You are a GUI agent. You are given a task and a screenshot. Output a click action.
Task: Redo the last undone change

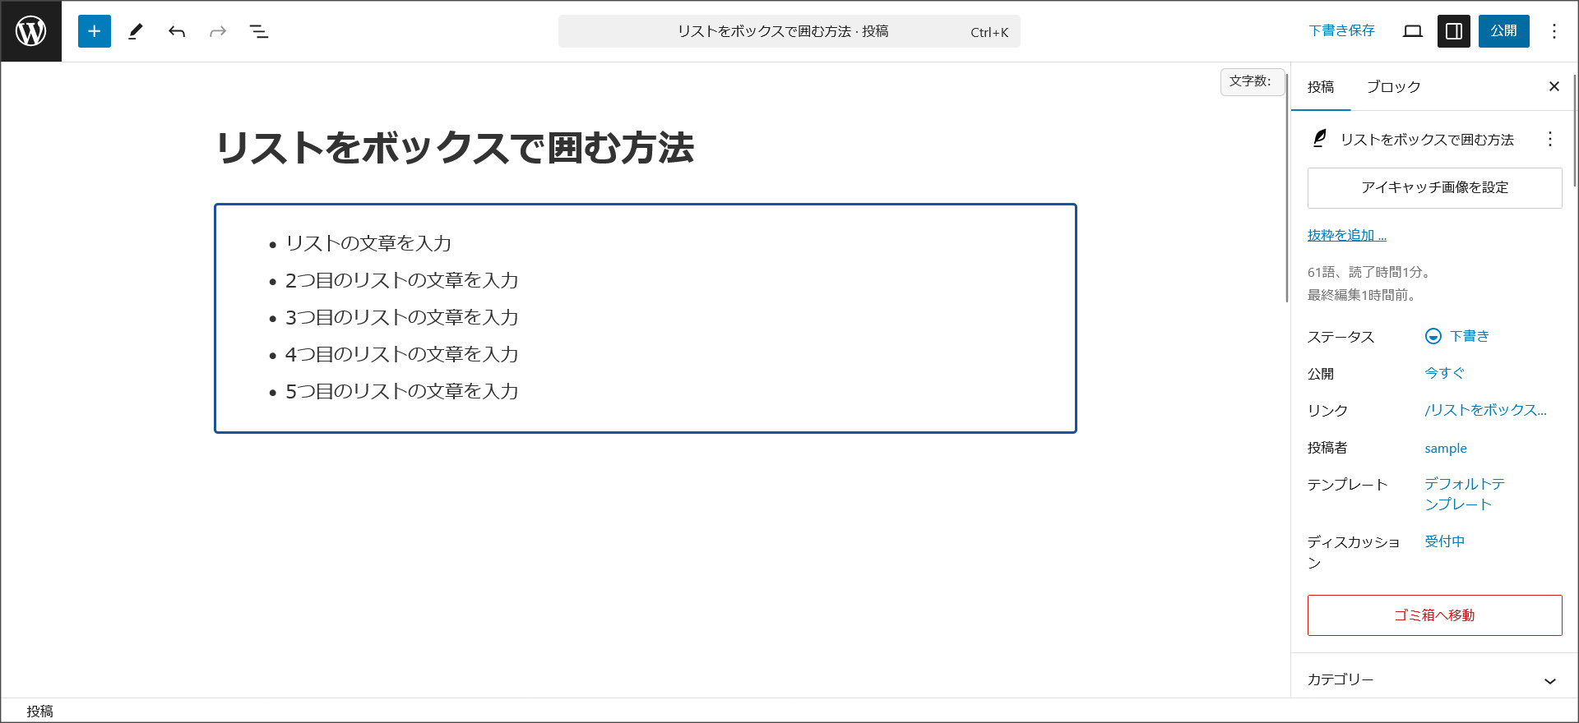point(218,31)
